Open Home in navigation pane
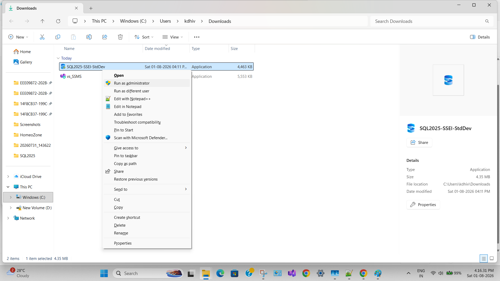The width and height of the screenshot is (500, 281). (x=25, y=52)
